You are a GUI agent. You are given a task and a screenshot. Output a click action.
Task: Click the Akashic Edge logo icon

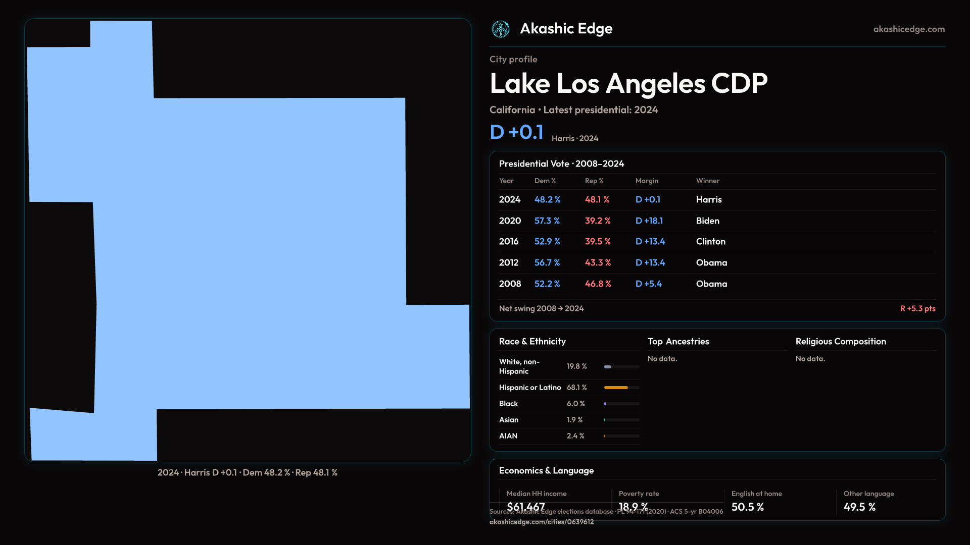point(500,29)
